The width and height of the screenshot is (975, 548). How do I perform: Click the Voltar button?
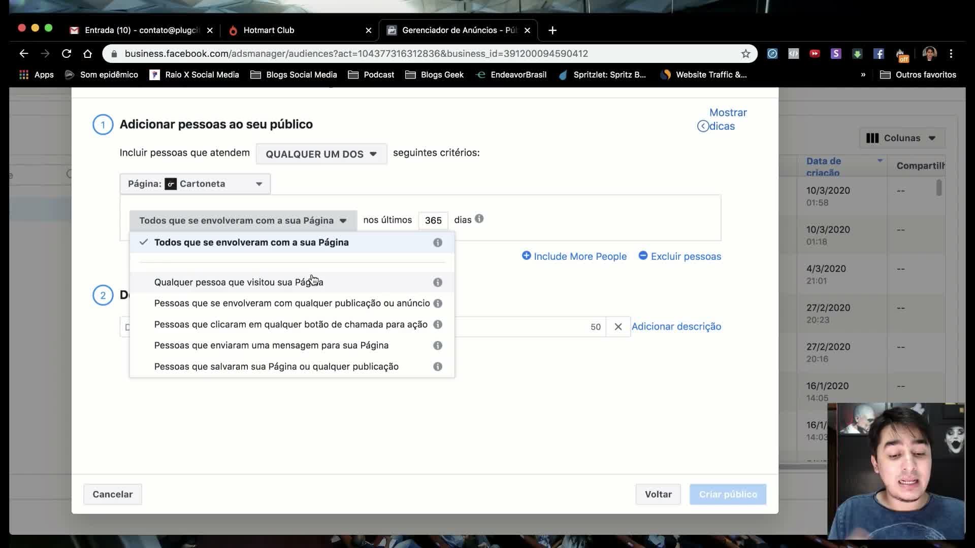(x=658, y=494)
